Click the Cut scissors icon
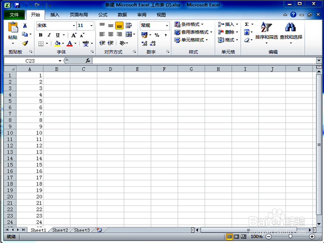Image resolution: width=324 pixels, height=243 pixels. (25, 26)
